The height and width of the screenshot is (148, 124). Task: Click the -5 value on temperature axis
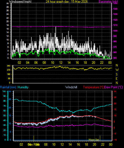[x=115, y=134]
